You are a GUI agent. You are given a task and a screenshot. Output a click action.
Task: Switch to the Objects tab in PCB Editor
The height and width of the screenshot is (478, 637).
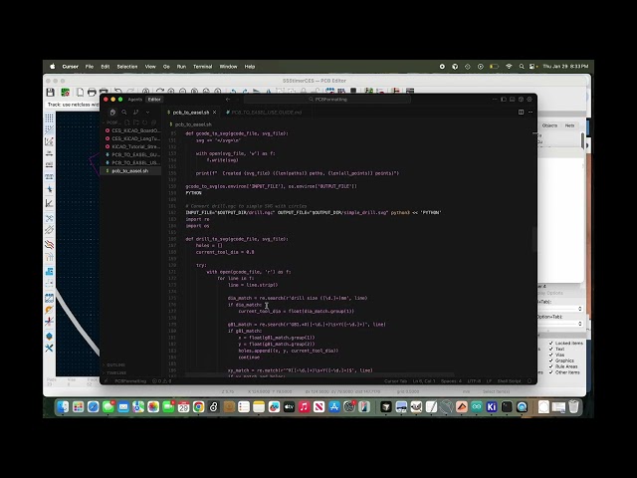(x=549, y=125)
